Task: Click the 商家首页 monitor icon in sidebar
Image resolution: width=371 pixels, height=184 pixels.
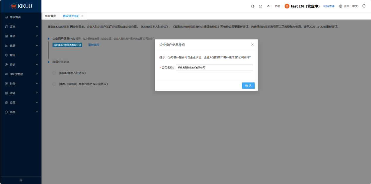Action: 6,17
